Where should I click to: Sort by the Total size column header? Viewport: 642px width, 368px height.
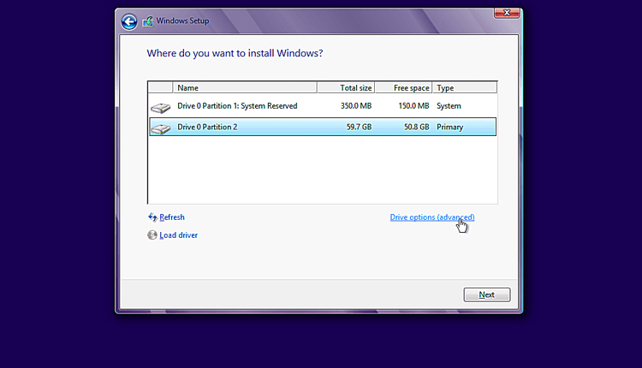click(346, 87)
